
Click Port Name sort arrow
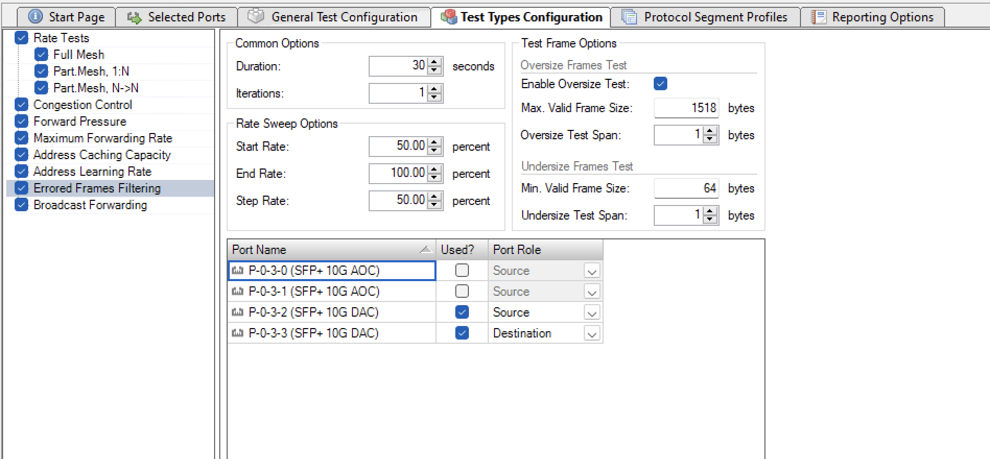pyautogui.click(x=427, y=250)
